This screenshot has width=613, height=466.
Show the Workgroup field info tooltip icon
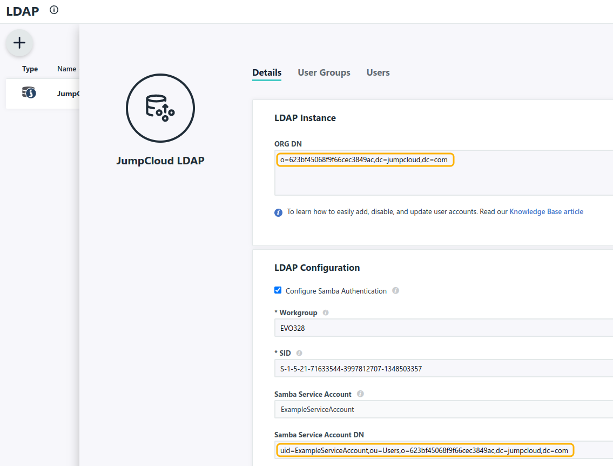[x=326, y=312]
